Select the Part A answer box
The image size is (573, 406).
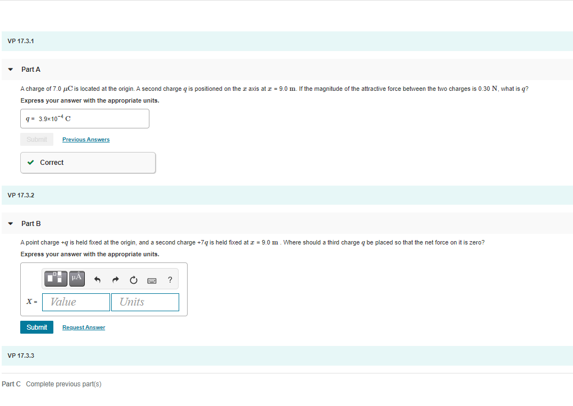[x=85, y=118]
